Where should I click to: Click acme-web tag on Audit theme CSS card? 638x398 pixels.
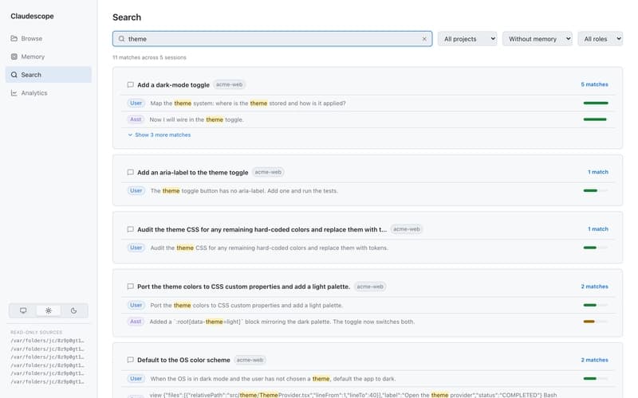tap(407, 229)
